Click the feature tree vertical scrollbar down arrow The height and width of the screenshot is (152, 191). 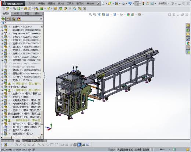click(x=42, y=135)
